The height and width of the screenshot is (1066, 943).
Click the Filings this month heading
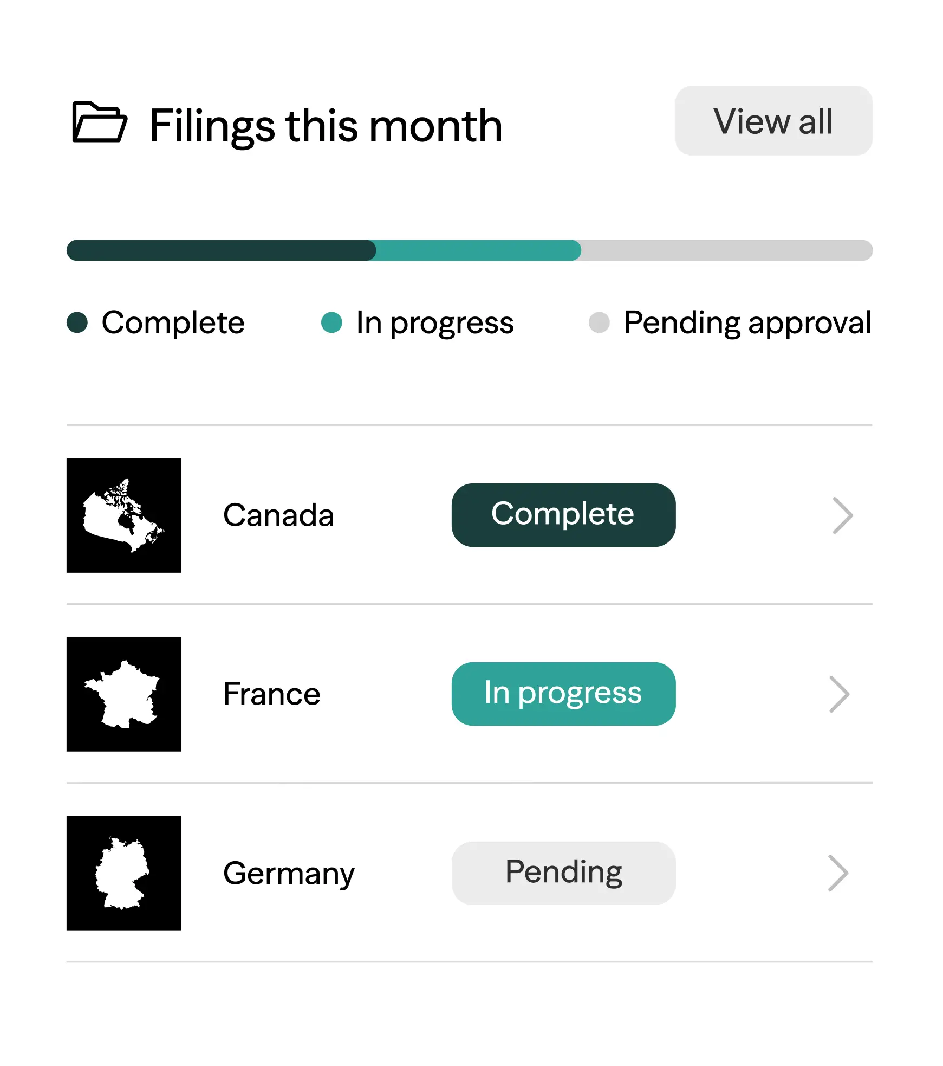326,126
